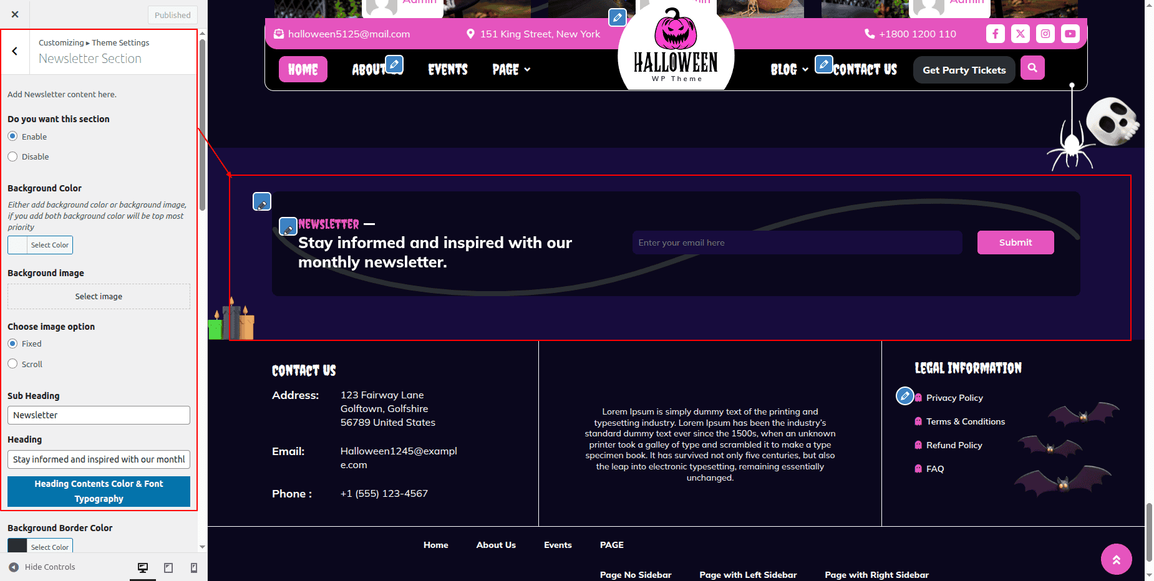Click the back arrow in Newsletter Section
This screenshot has height=581, width=1154.
tap(15, 52)
